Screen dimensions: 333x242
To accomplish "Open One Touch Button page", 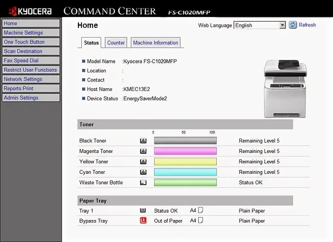I will tap(31, 42).
